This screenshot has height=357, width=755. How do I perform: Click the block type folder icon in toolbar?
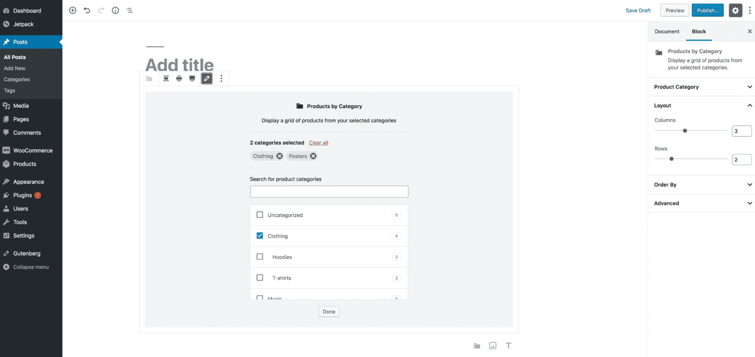(x=149, y=79)
